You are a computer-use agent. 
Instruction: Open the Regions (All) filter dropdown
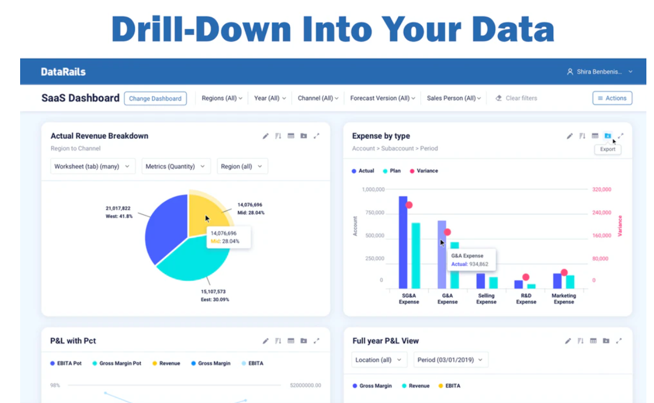221,98
